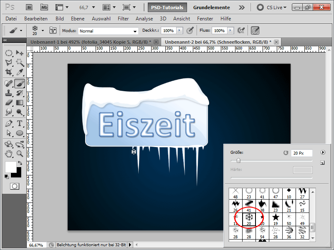Open the tool preset picker arrow

point(21,30)
